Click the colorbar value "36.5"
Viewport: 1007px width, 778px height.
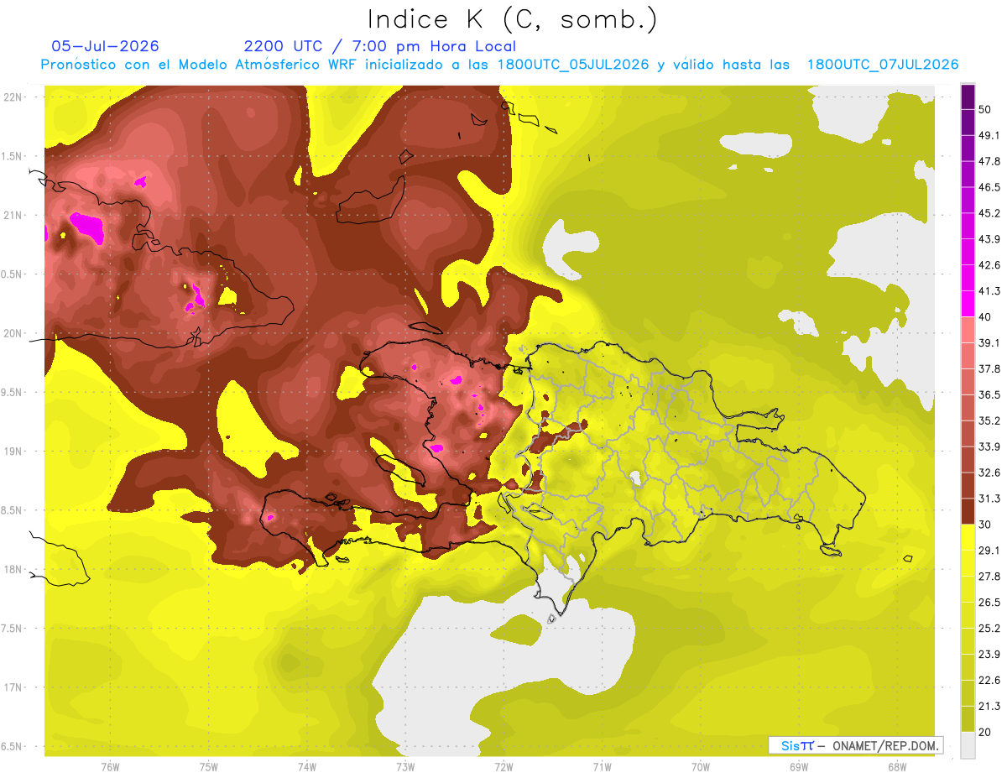click(989, 394)
